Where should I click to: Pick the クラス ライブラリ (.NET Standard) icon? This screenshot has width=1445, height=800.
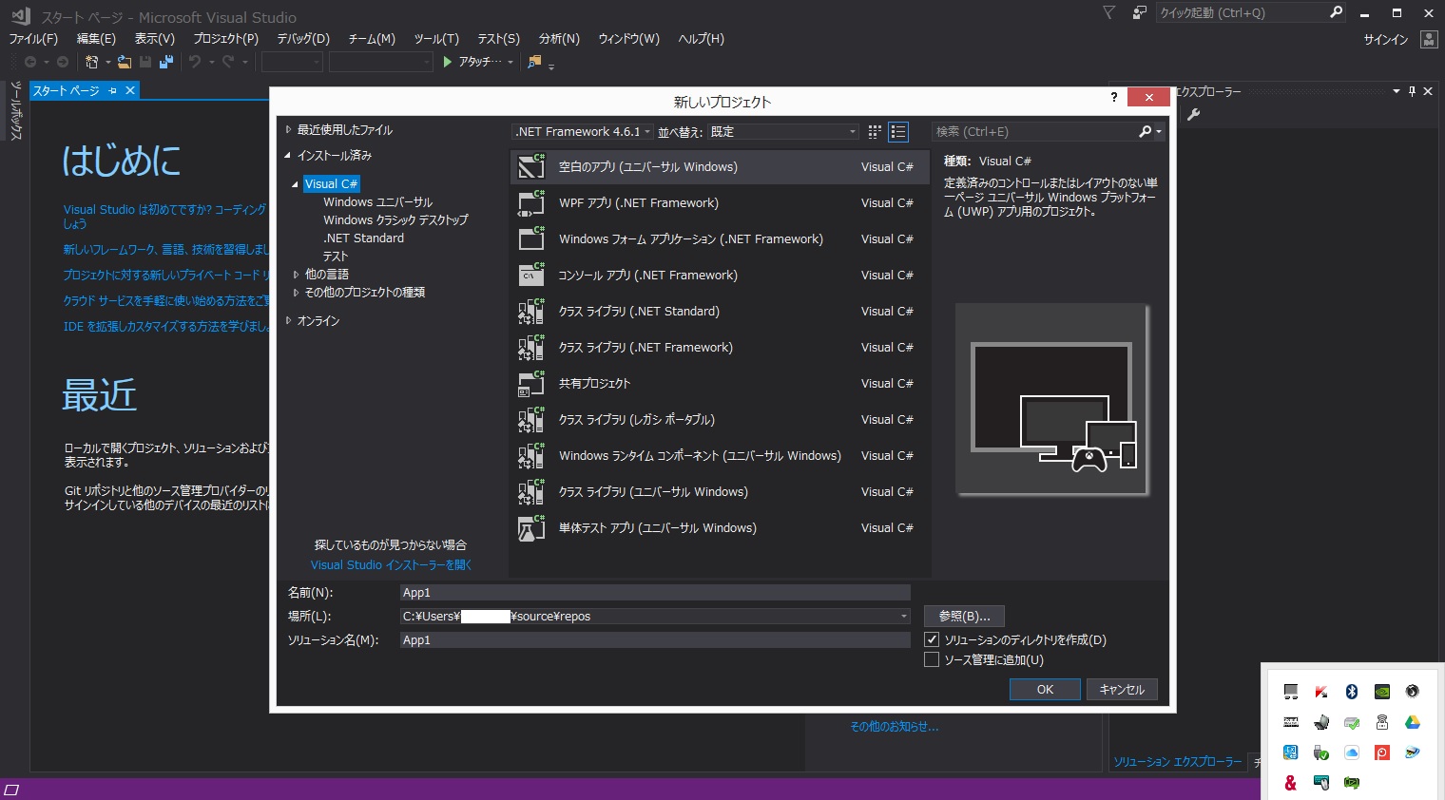click(531, 311)
